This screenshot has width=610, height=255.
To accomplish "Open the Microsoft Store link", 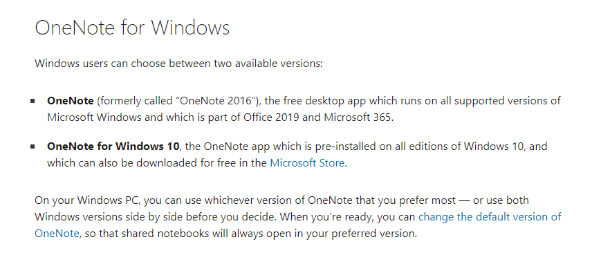I will coord(307,163).
